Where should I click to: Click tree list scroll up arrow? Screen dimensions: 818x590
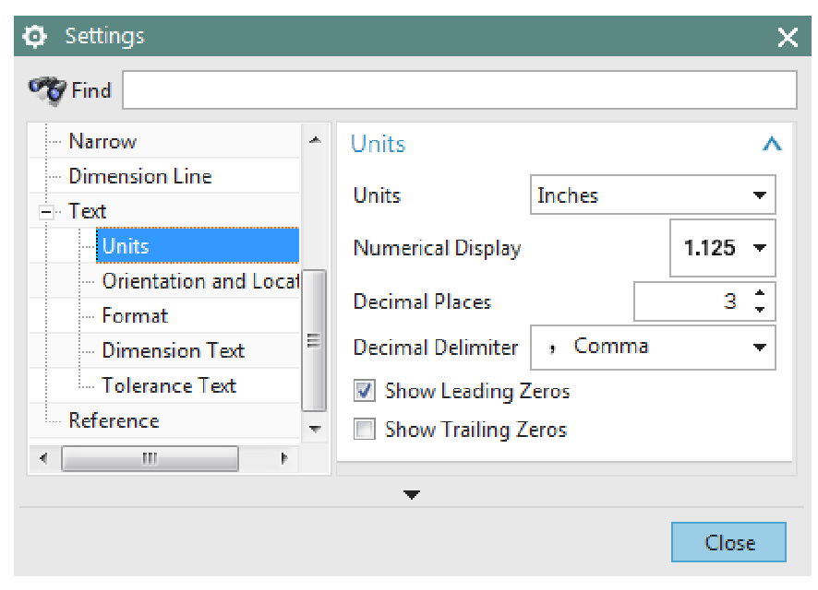coord(315,140)
